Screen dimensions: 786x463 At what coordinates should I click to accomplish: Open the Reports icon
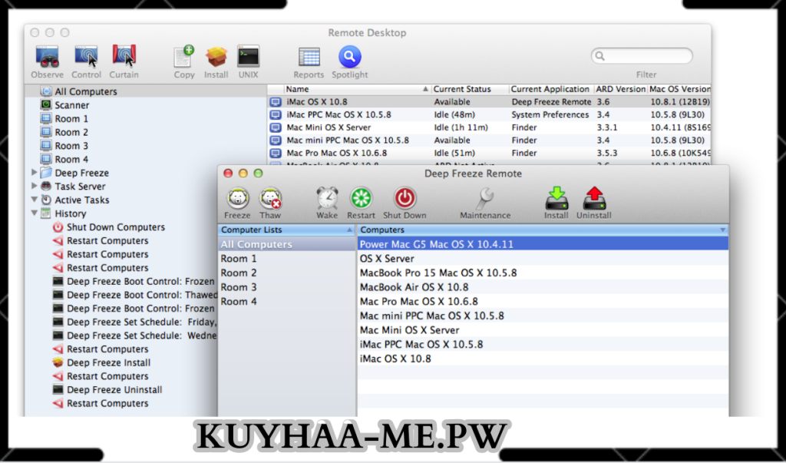click(309, 57)
